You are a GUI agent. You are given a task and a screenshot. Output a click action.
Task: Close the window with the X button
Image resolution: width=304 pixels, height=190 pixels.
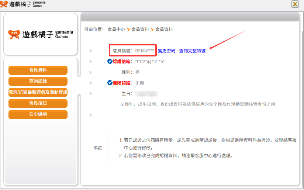point(295,4)
